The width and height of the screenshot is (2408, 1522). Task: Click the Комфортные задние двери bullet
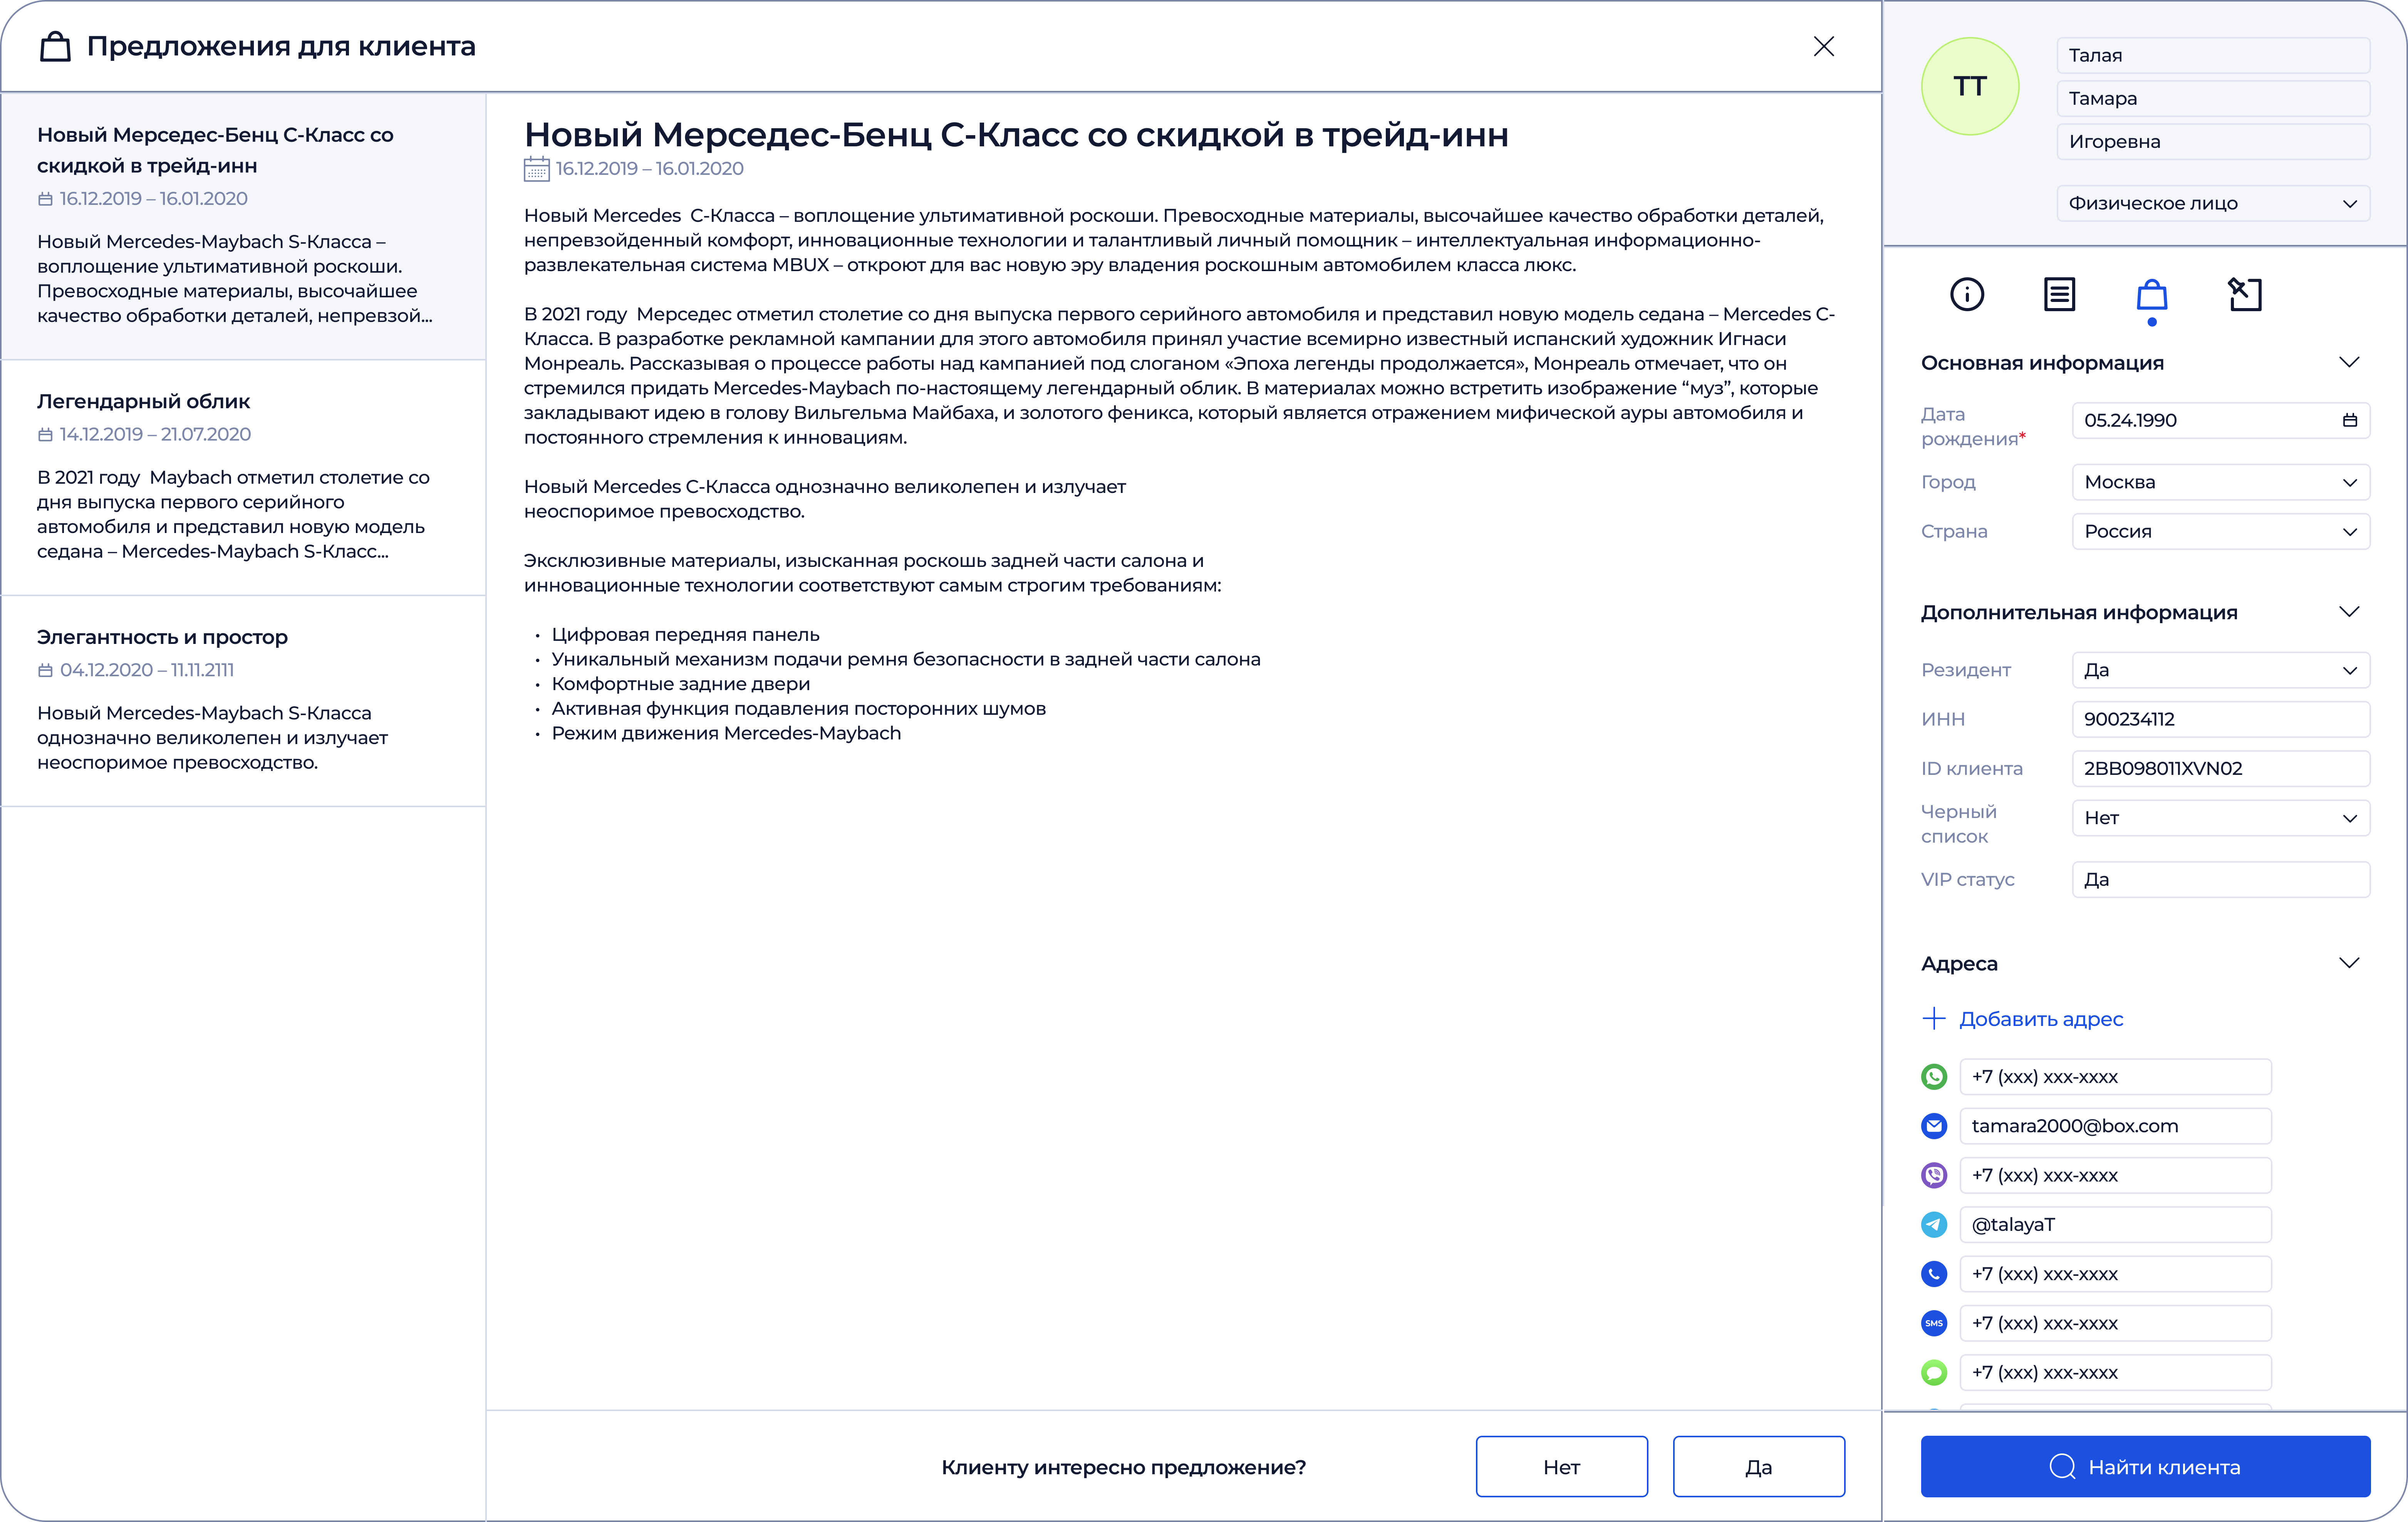(x=680, y=684)
